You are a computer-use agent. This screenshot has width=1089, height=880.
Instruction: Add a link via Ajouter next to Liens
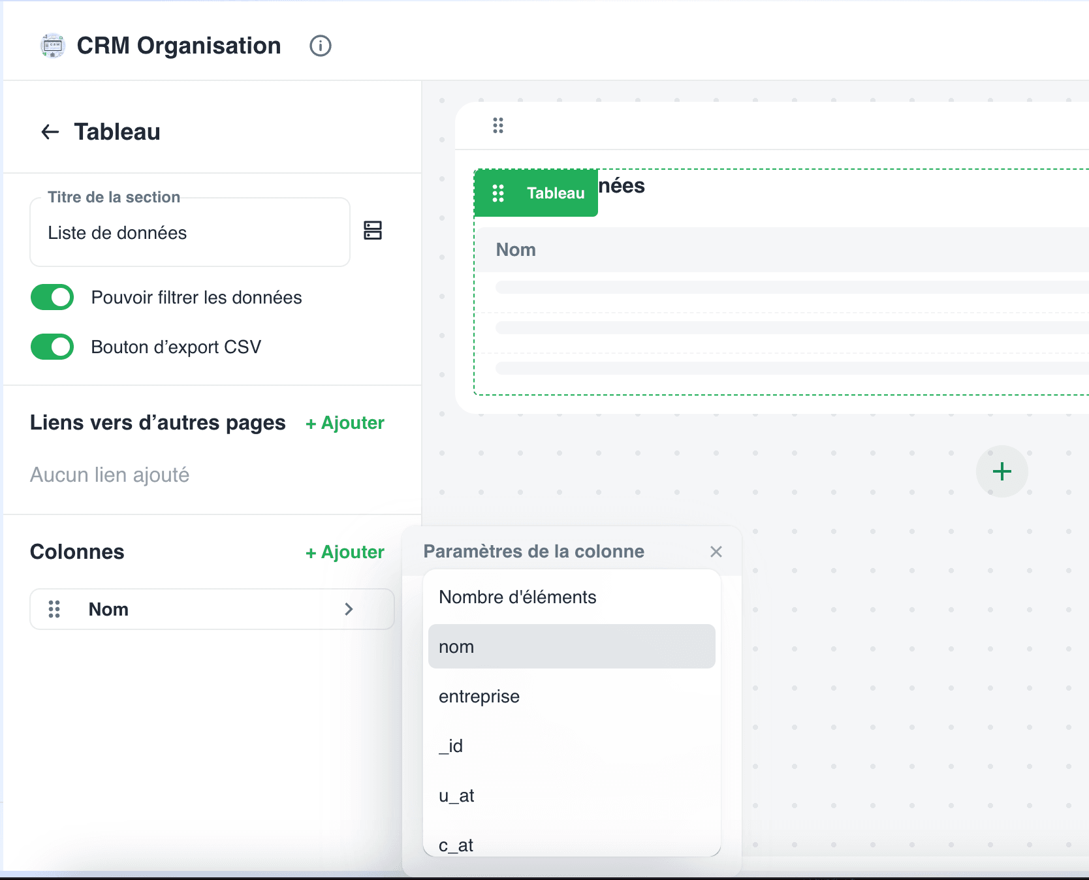[345, 423]
